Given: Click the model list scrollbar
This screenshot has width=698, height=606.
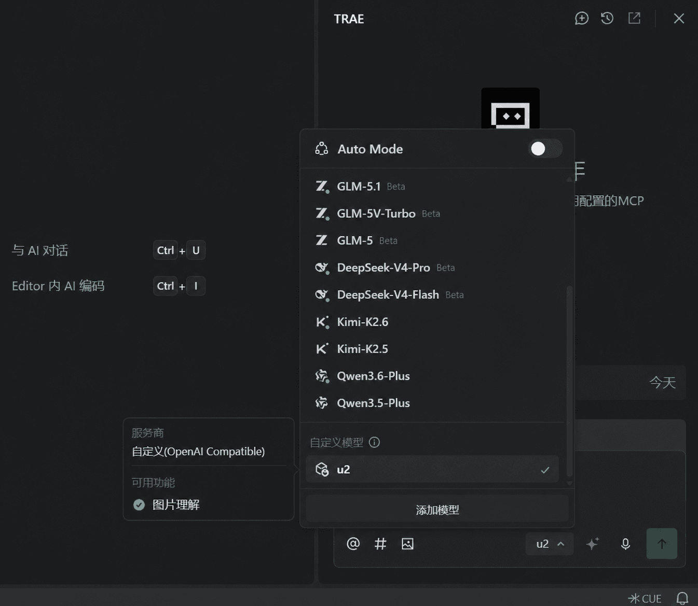Looking at the screenshot, I should pos(569,381).
